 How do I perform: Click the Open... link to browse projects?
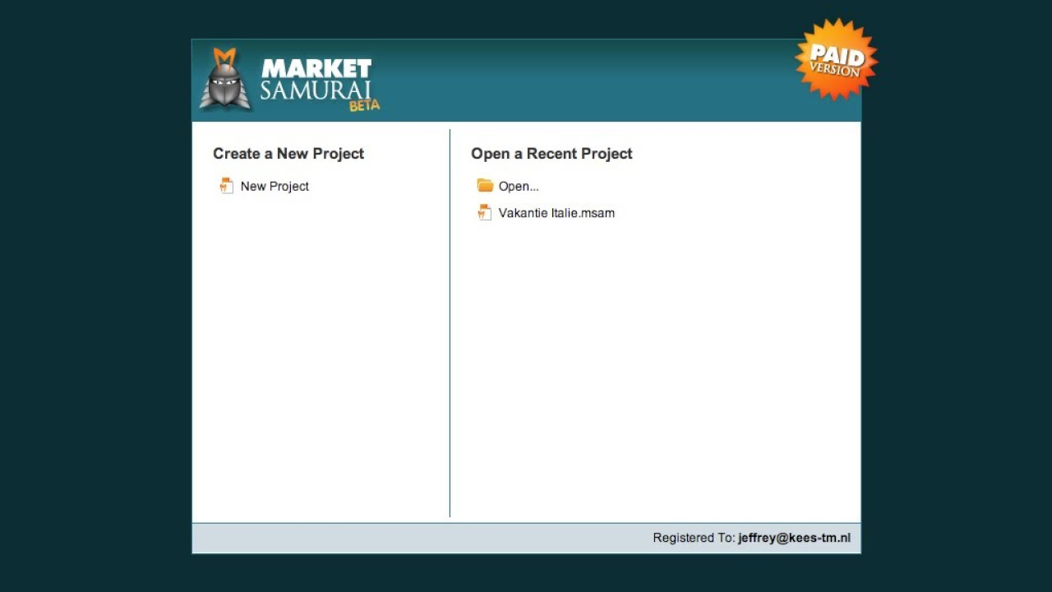coord(519,187)
